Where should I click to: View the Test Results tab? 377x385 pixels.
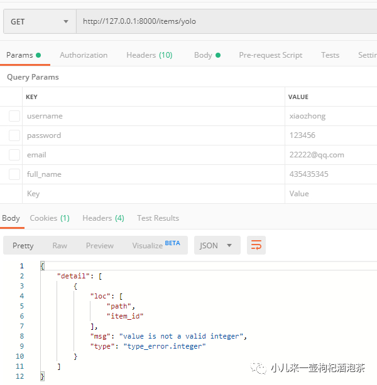[158, 218]
